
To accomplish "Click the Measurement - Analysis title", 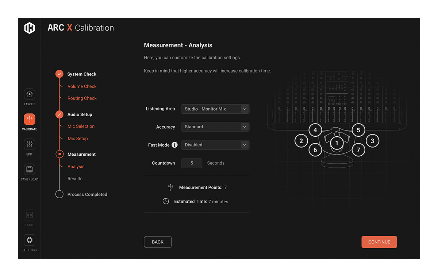I will click(178, 45).
